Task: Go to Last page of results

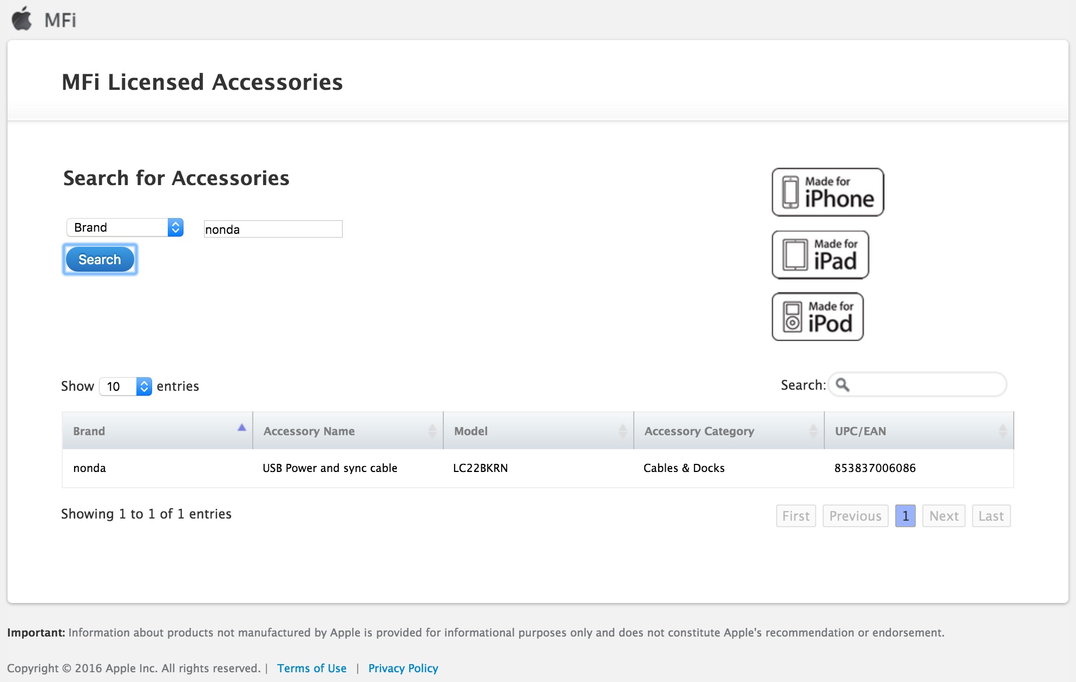Action: point(991,516)
